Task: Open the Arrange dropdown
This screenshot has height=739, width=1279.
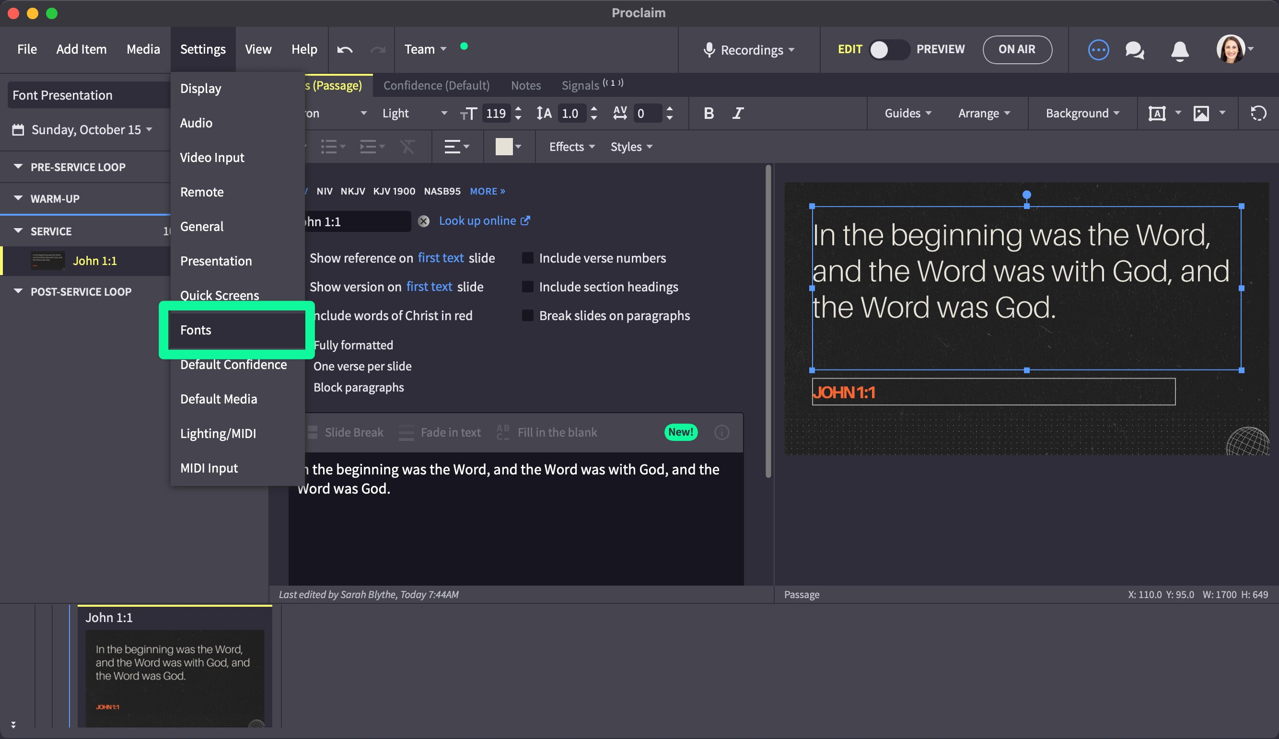Action: click(984, 113)
